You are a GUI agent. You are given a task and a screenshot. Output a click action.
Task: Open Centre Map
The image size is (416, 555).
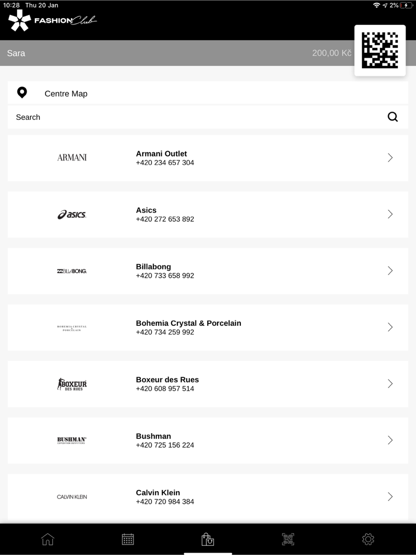click(66, 94)
